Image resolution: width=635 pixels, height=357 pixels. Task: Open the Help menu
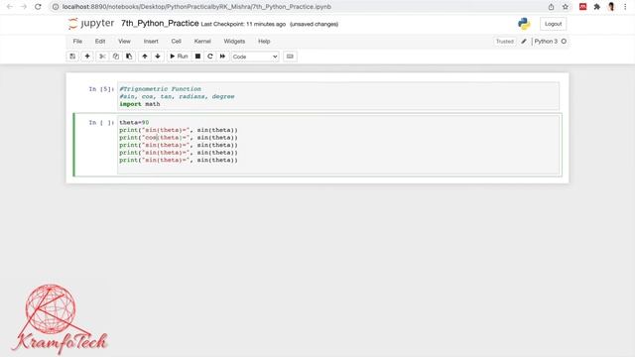point(264,42)
